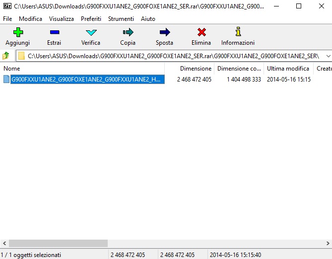Click the size value 2 468 472 405 in file row

coord(194,80)
